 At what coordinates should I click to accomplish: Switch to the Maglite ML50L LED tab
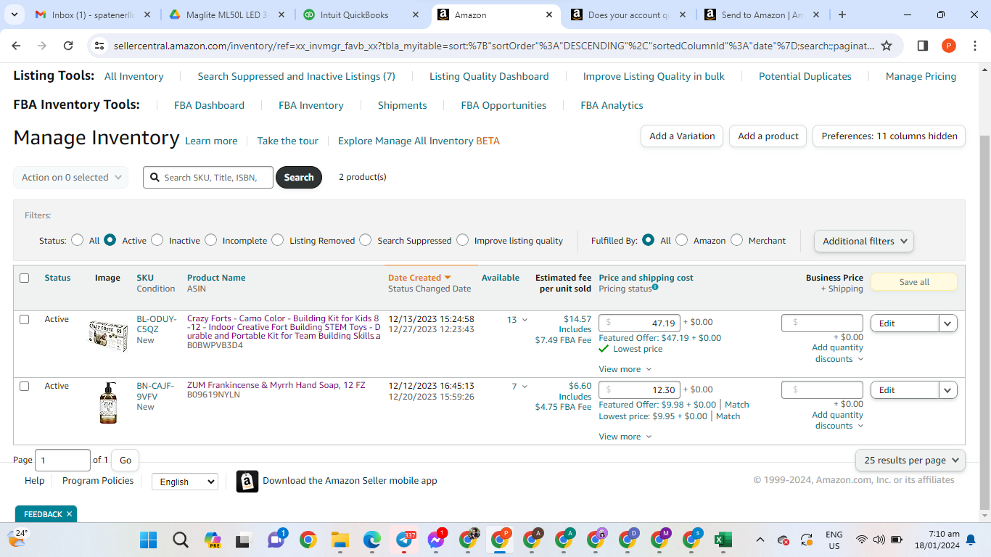pos(228,15)
